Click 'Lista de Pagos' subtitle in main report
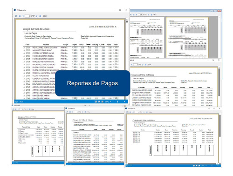 click(31, 33)
